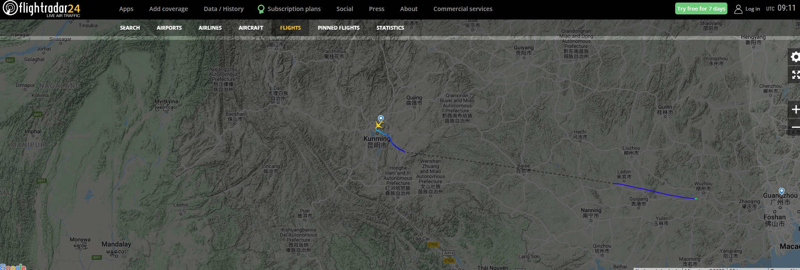Toggle fullscreen map view

click(x=795, y=75)
